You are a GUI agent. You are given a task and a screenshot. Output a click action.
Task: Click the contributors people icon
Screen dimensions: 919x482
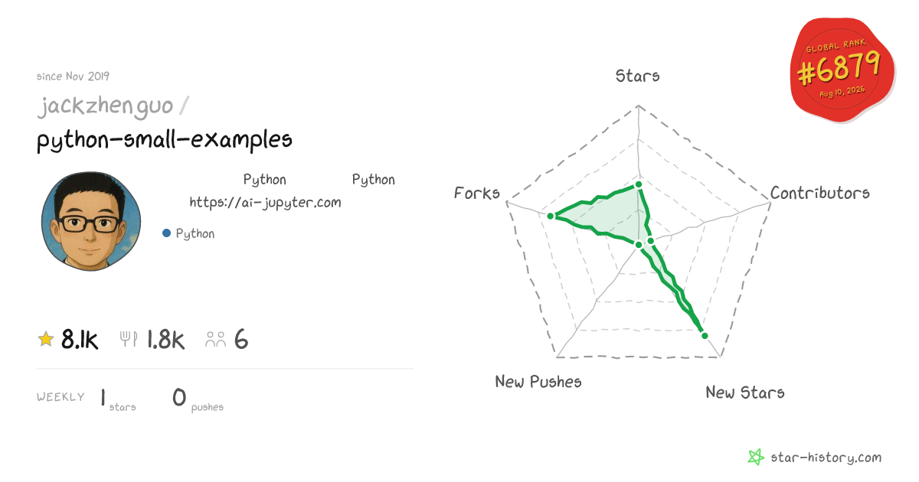(x=216, y=340)
